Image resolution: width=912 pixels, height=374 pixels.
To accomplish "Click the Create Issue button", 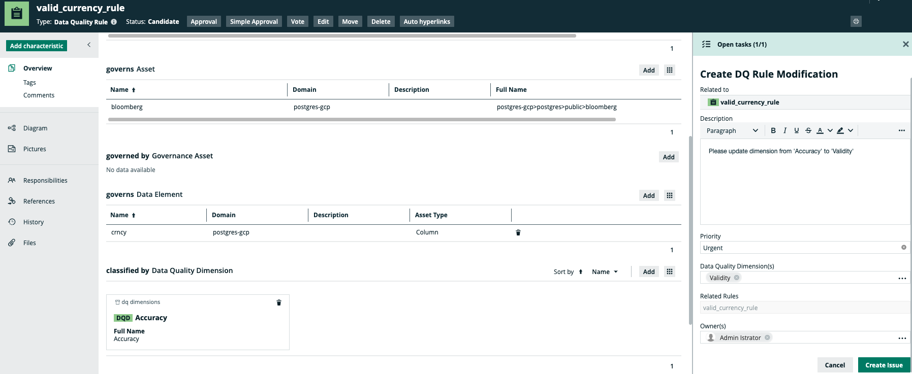I will coord(884,365).
